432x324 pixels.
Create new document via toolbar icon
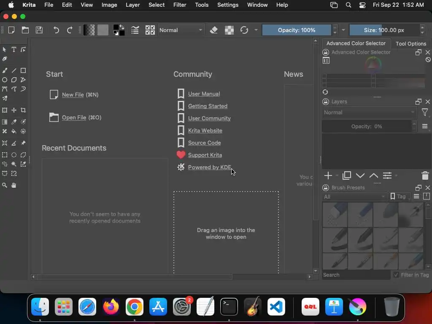tap(11, 30)
